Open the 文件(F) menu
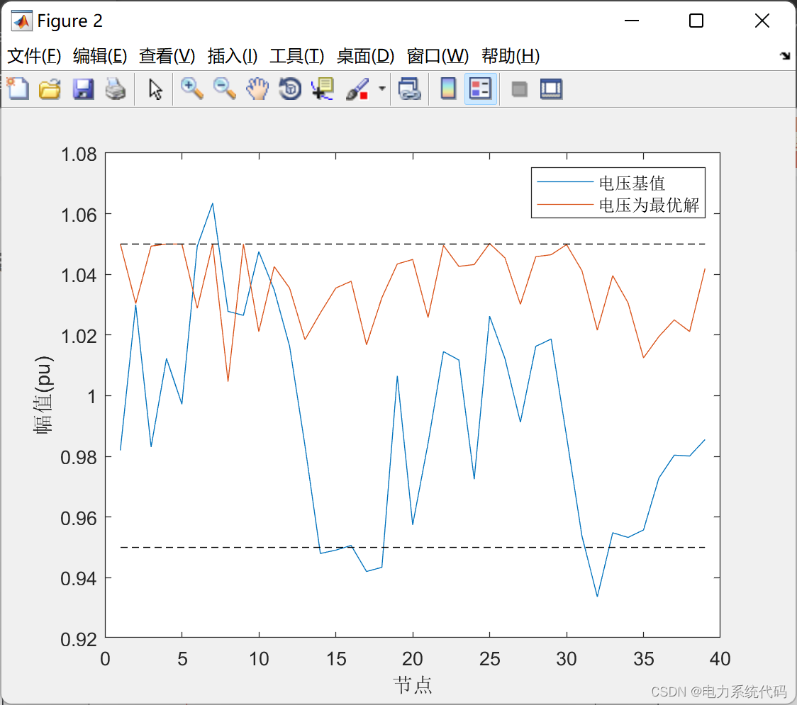 click(34, 56)
